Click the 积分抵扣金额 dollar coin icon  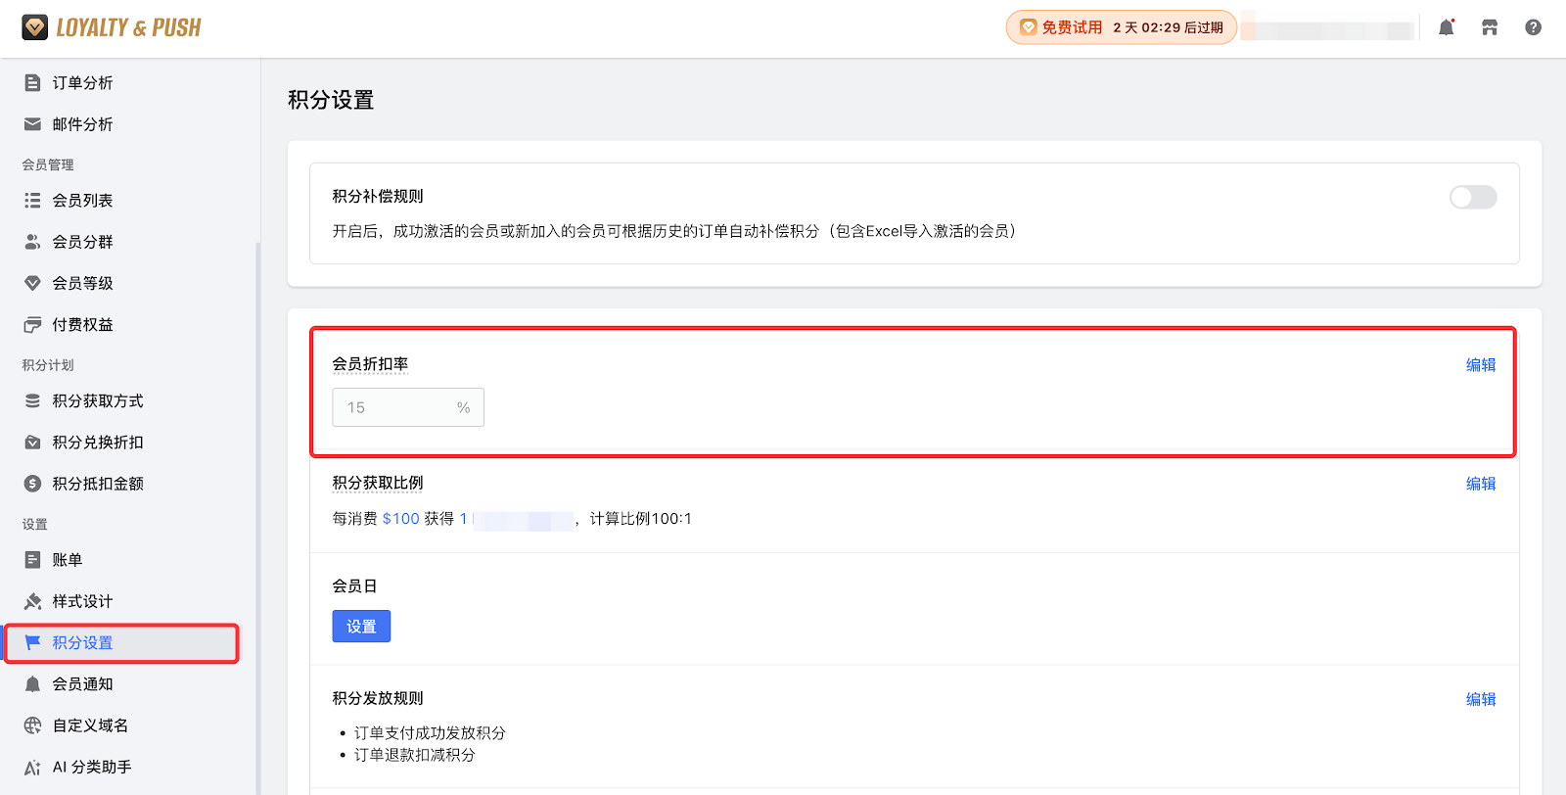click(32, 484)
